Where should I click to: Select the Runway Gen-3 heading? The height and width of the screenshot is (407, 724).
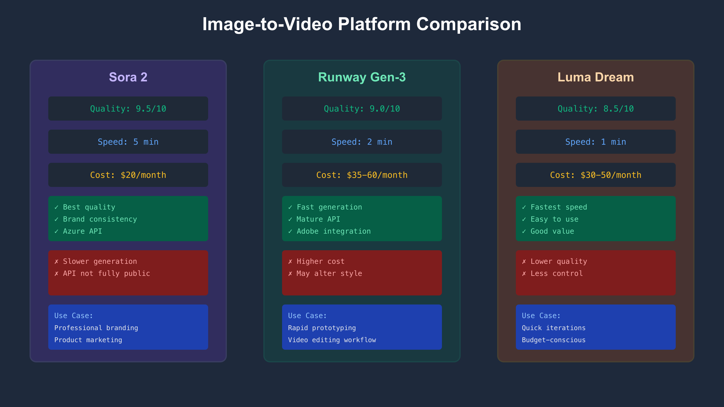pos(362,77)
